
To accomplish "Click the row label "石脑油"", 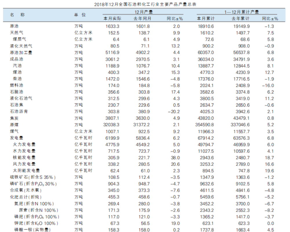I will pyautogui.click(x=17, y=92).
